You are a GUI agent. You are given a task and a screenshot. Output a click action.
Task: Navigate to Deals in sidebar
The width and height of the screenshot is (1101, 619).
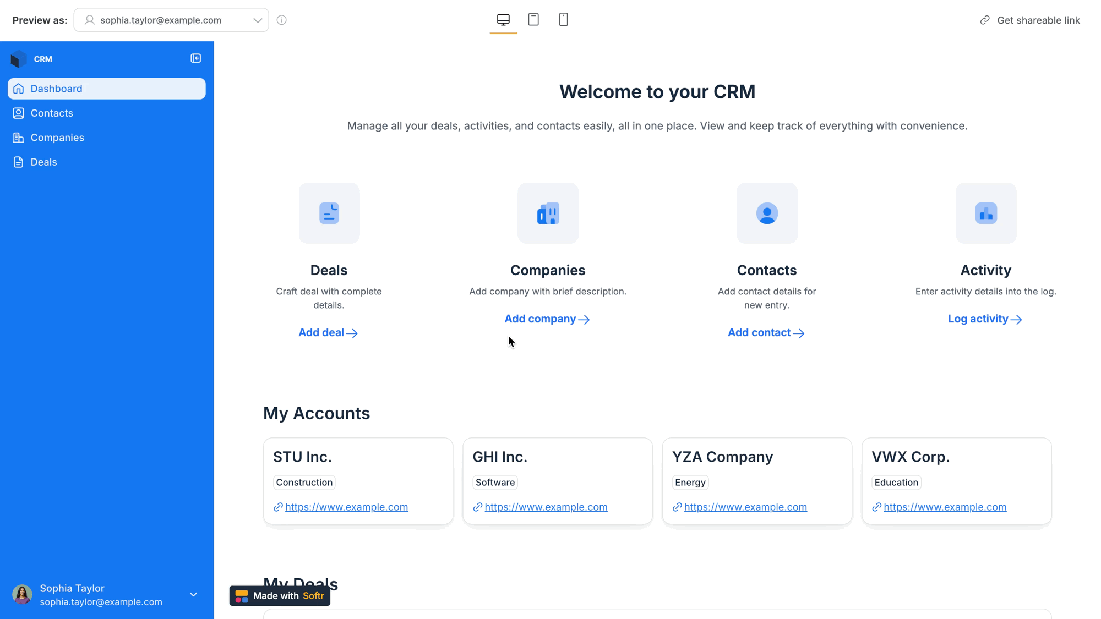(43, 162)
